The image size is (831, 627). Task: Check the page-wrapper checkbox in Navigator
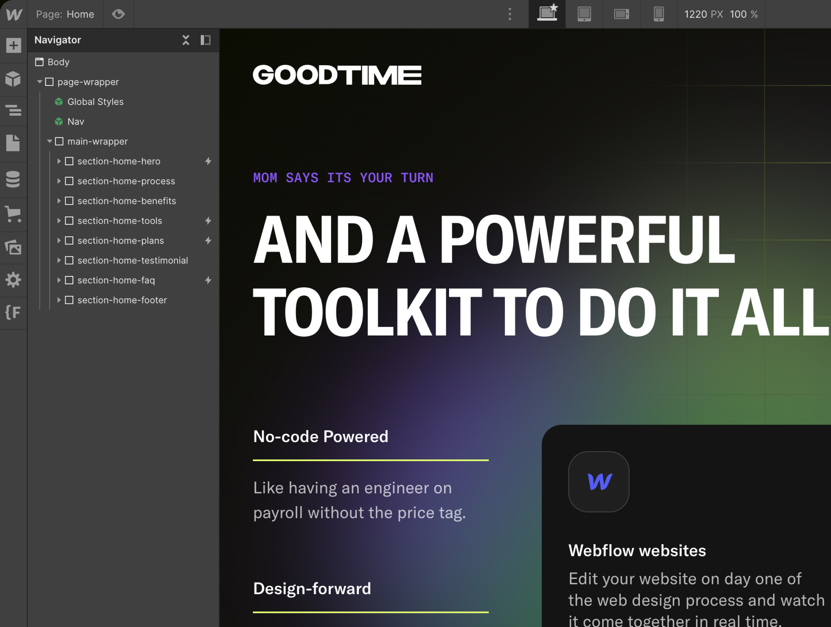point(49,81)
